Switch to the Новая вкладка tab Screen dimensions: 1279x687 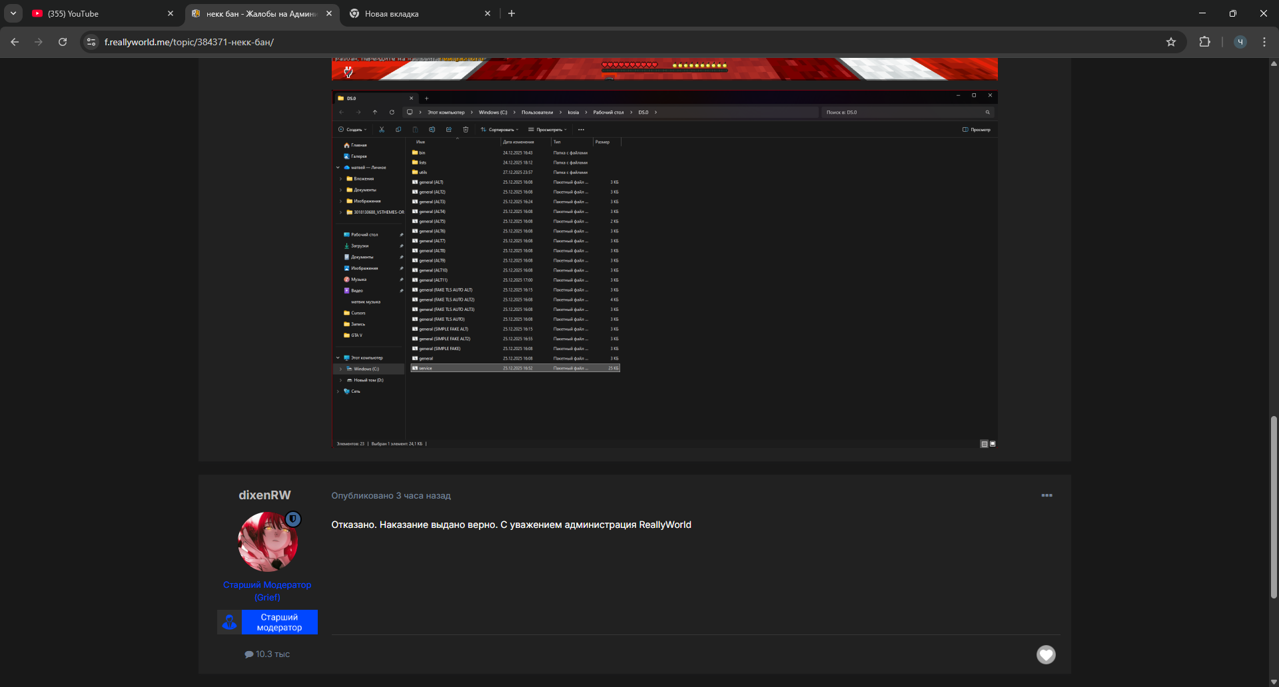pos(413,13)
